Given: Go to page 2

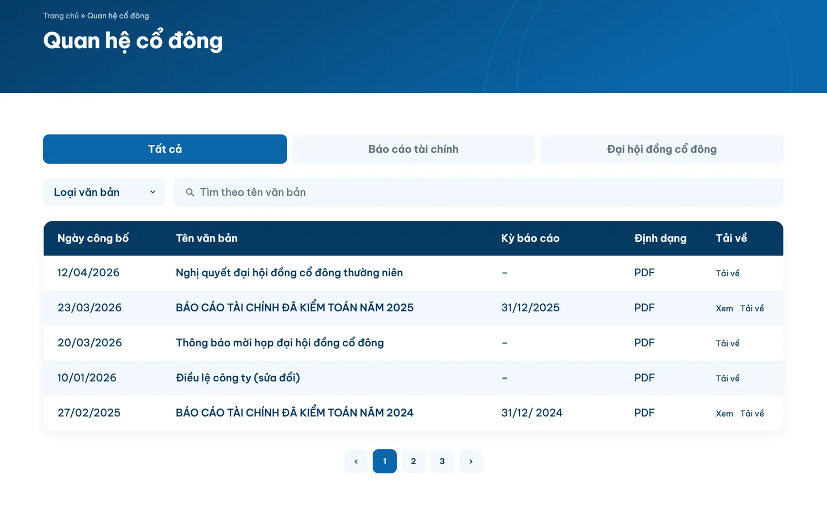Looking at the screenshot, I should tap(413, 461).
